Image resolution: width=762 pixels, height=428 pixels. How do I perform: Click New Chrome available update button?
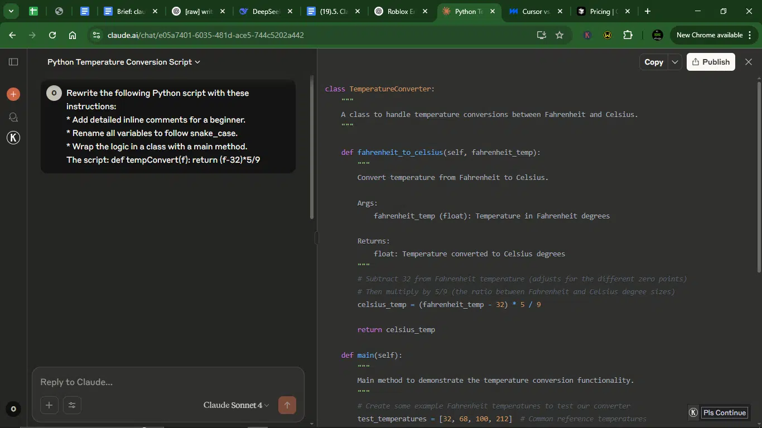(709, 35)
